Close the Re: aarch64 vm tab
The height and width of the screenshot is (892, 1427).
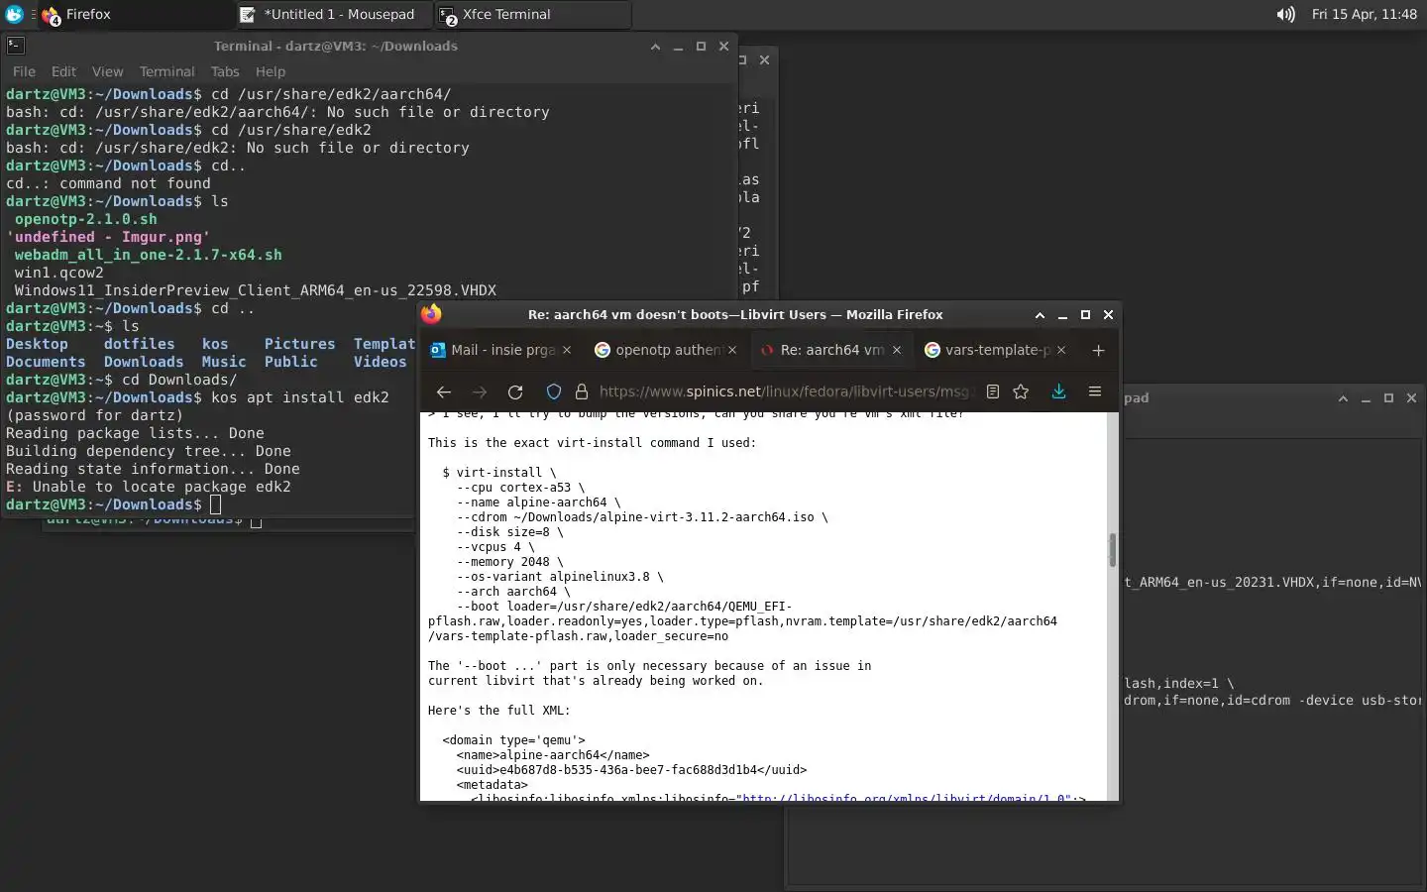pos(897,350)
